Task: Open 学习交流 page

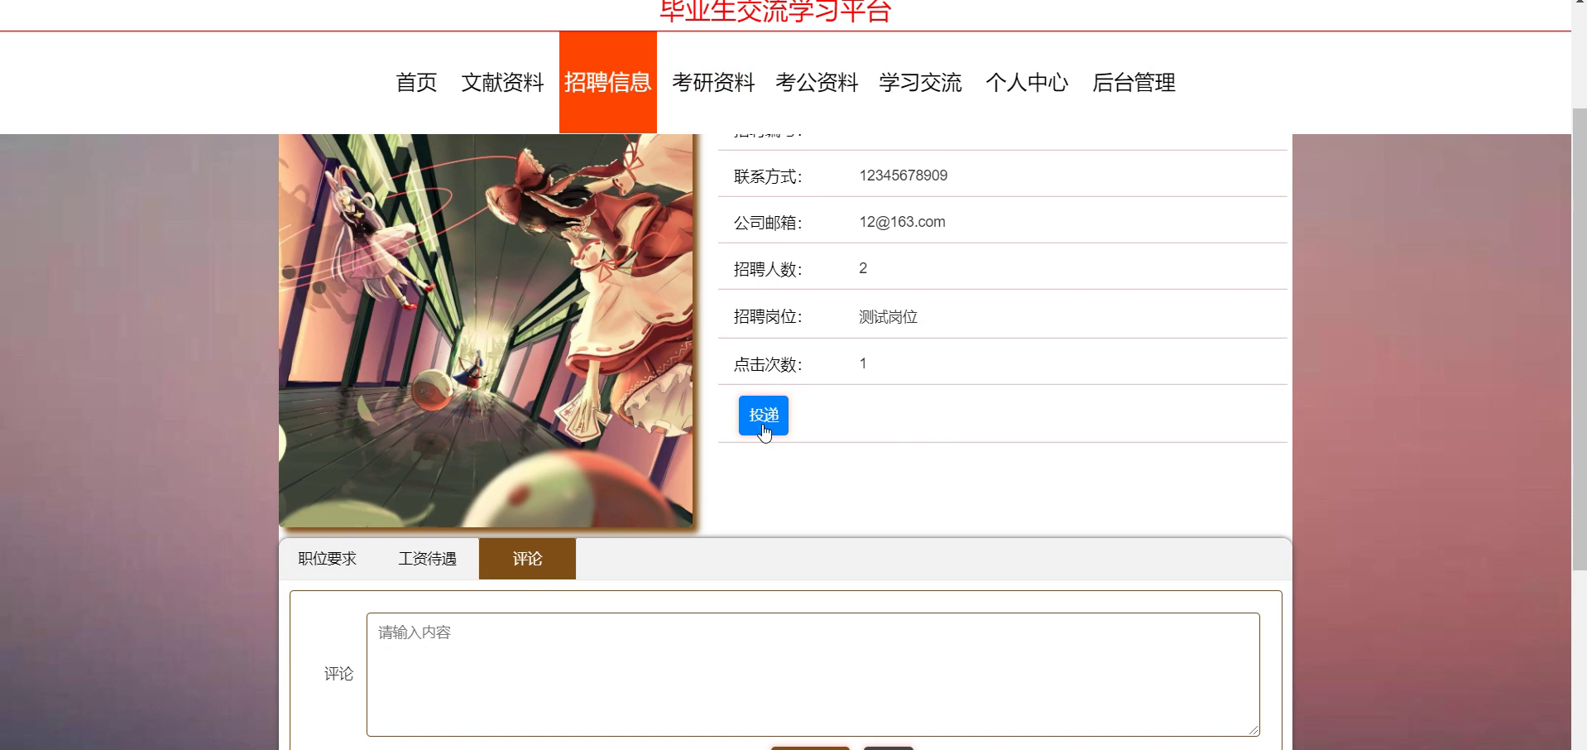Action: 920,83
